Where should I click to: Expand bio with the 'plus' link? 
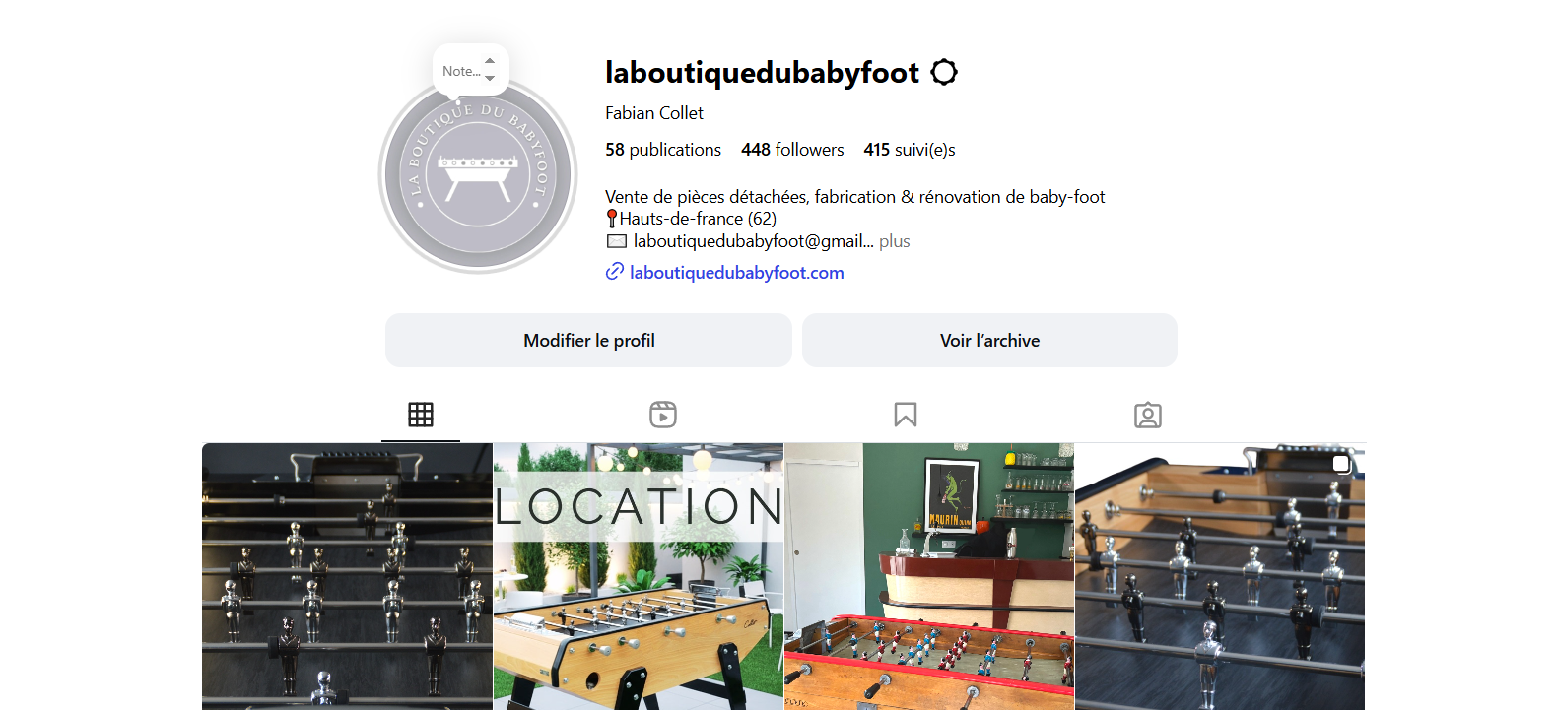tap(895, 241)
